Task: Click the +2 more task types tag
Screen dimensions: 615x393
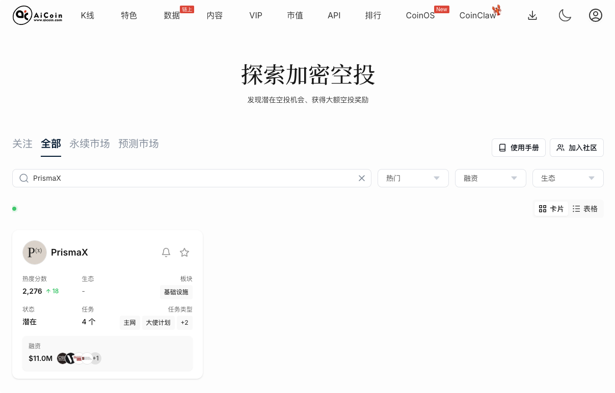Action: click(x=184, y=323)
